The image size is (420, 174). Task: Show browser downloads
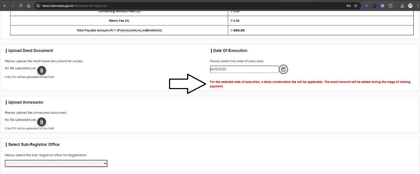pos(402,6)
